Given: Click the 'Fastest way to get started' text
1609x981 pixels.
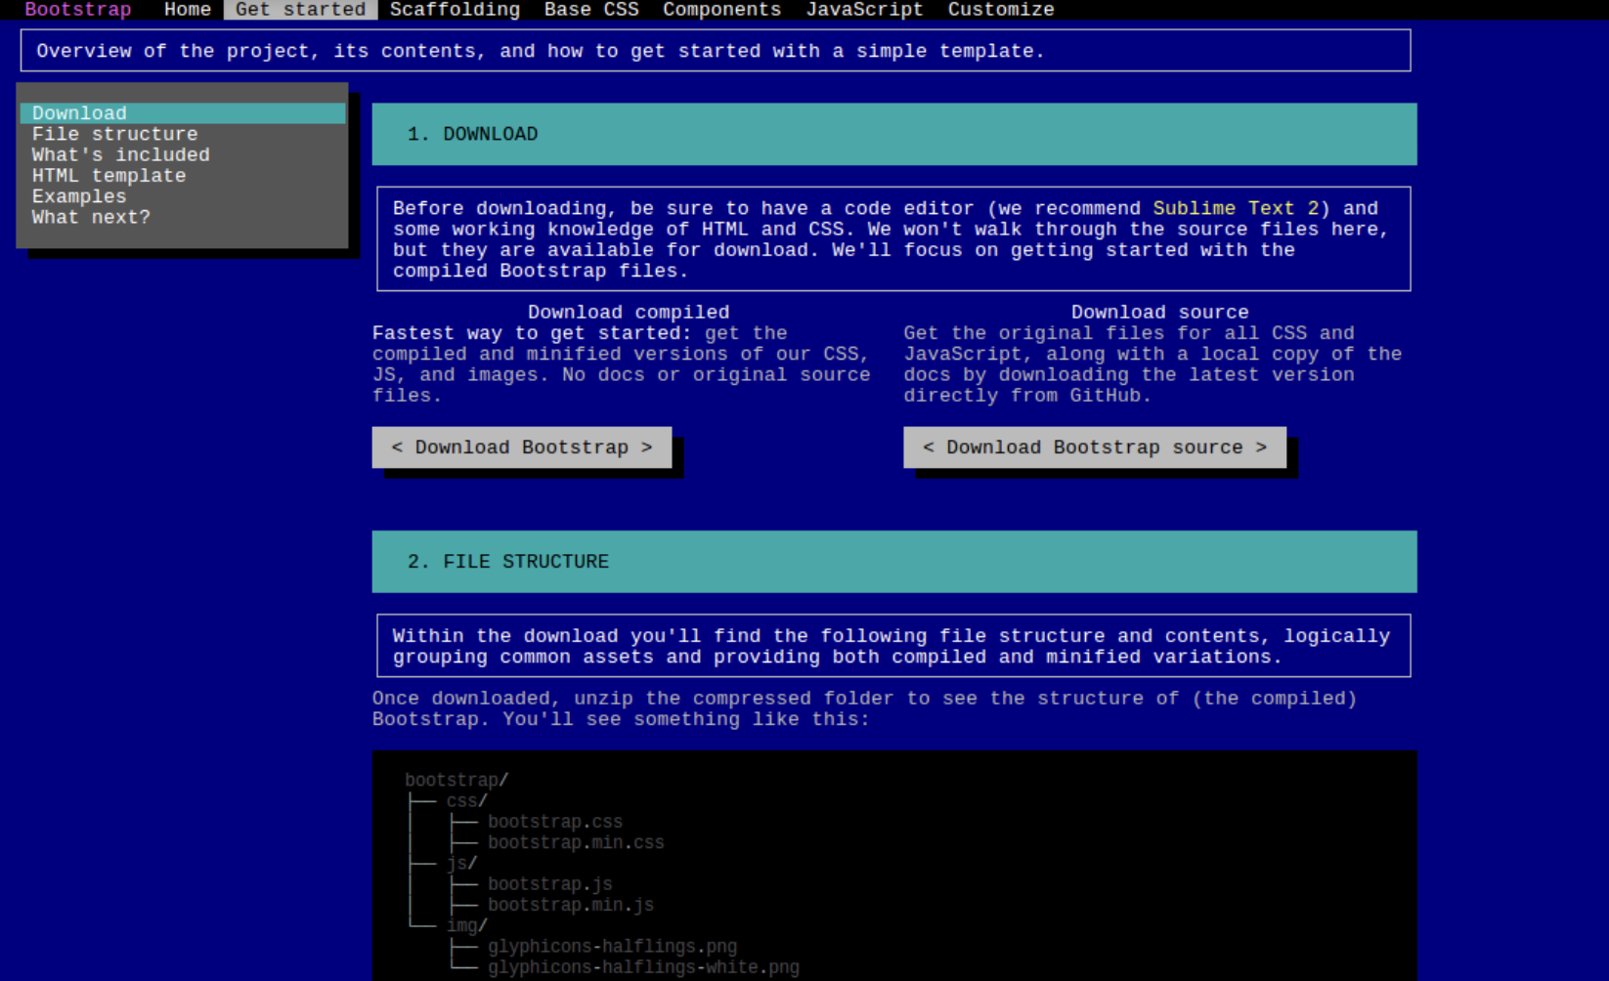Looking at the screenshot, I should click(532, 333).
